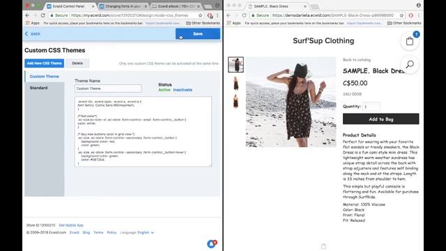Switch to Changing fonts browser tab

[x=122, y=6]
